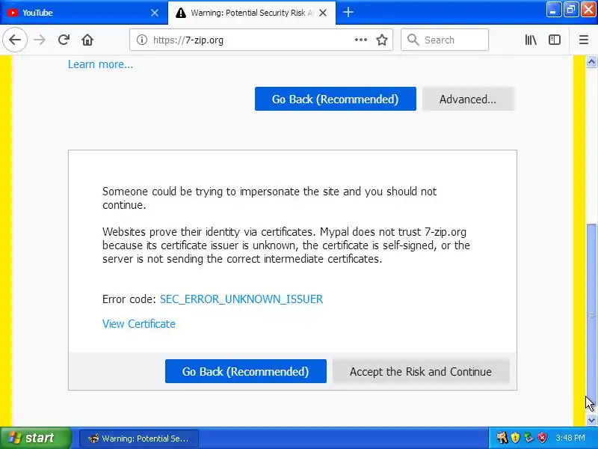Bookmark this page with the star
Screen dimensions: 598x449
pos(382,40)
